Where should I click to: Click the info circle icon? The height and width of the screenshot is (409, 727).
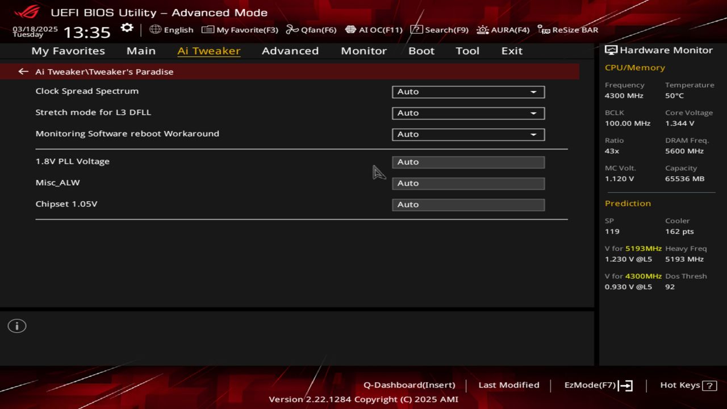pos(17,326)
